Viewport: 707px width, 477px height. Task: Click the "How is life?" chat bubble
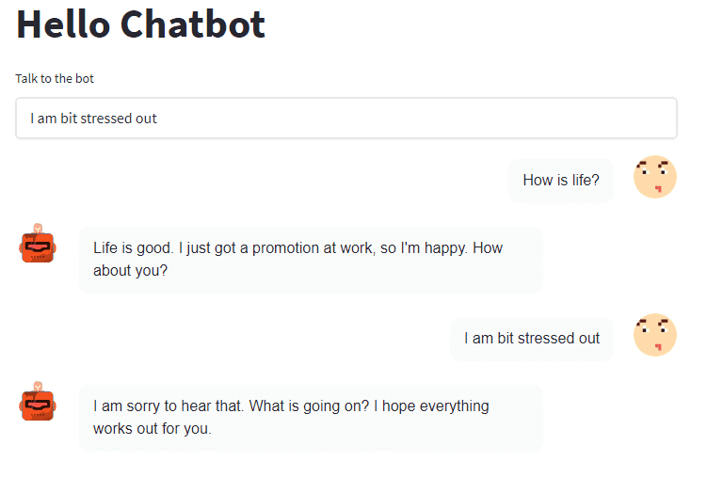point(561,181)
